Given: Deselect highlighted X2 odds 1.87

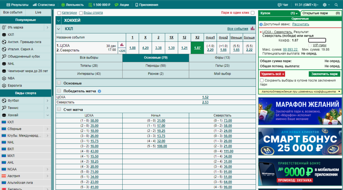Looking at the screenshot, I should point(197,47).
